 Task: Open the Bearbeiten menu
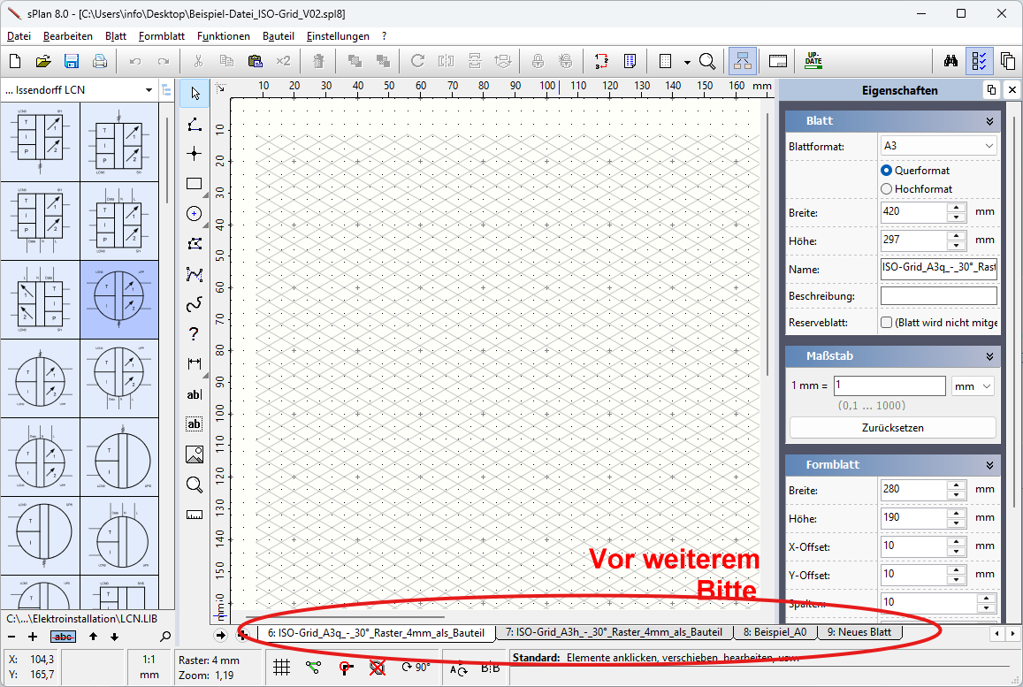click(x=68, y=36)
